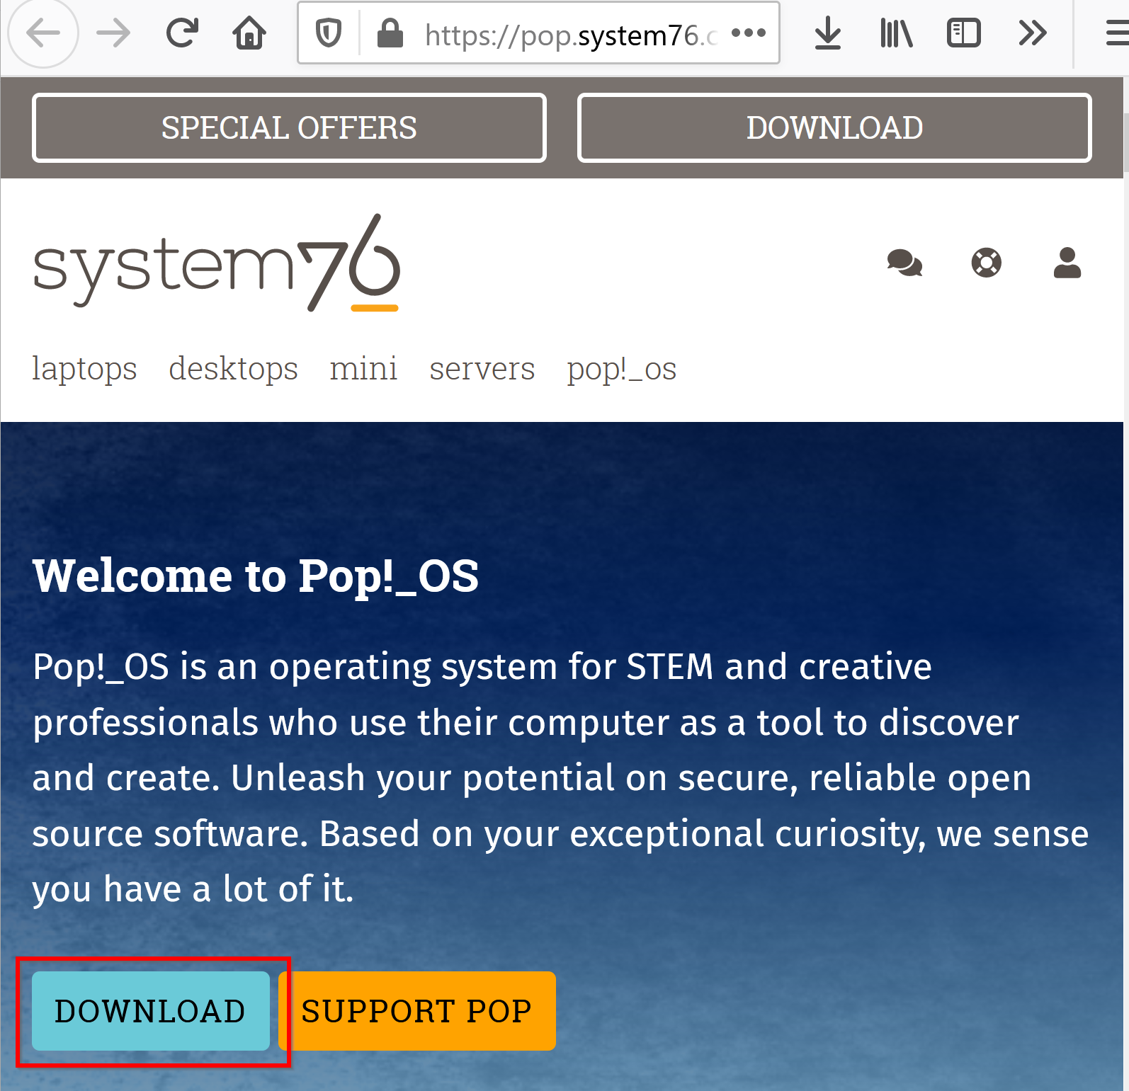Go to the browser Home page
The image size is (1129, 1091).
tap(249, 33)
